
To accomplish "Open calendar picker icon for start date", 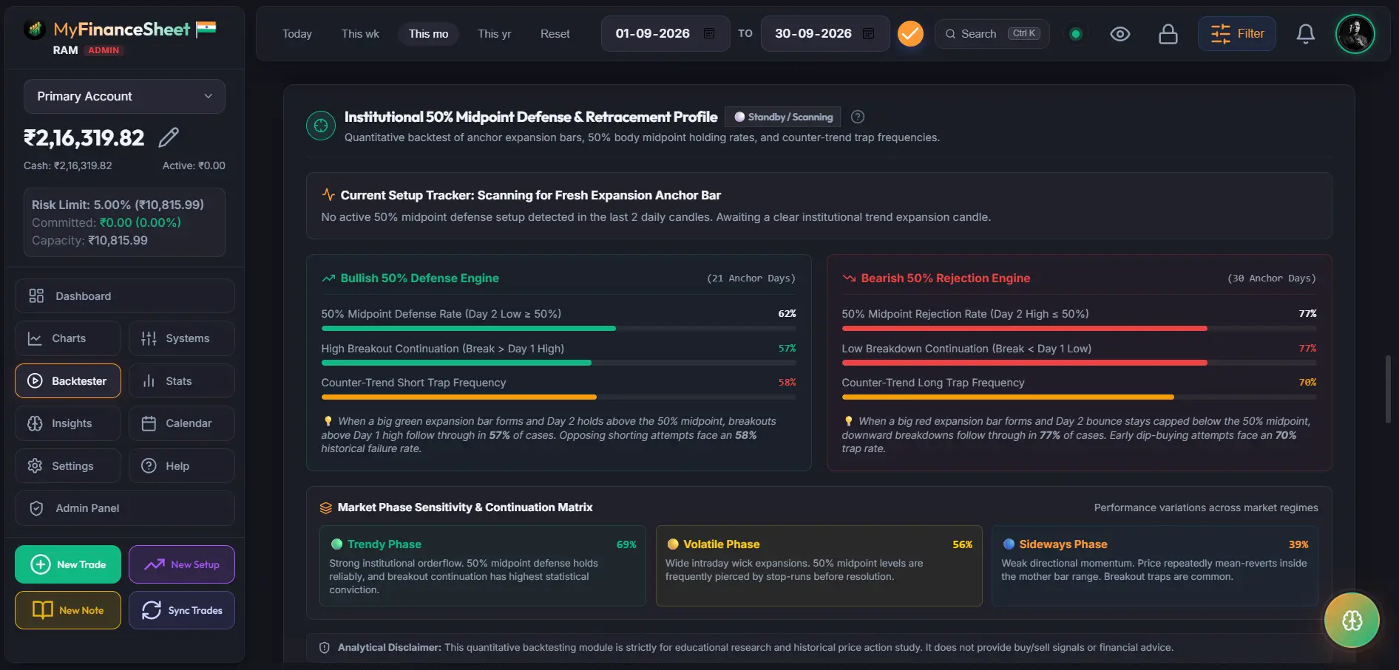I will click(x=709, y=34).
